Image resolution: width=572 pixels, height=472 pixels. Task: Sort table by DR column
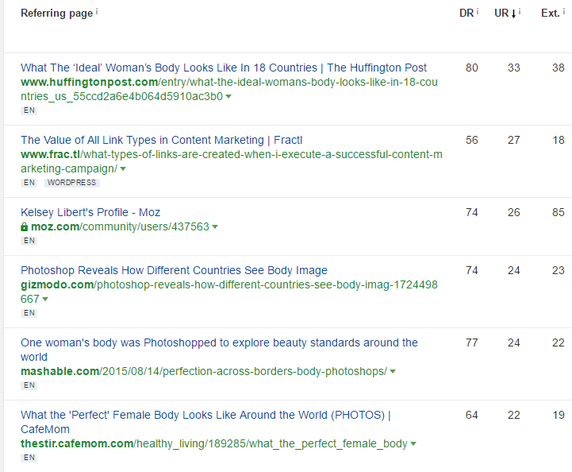pos(466,14)
